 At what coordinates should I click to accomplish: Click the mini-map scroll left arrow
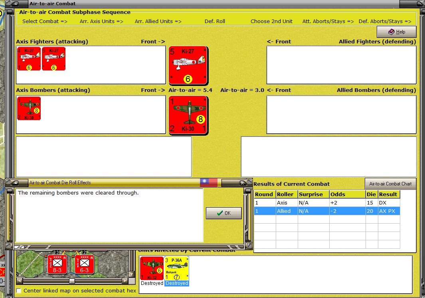coord(20,281)
